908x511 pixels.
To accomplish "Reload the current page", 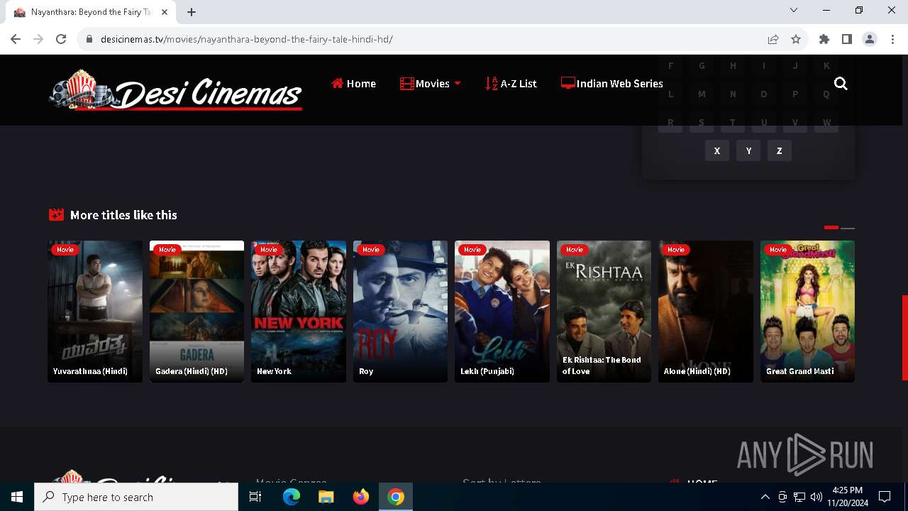I will [x=61, y=39].
